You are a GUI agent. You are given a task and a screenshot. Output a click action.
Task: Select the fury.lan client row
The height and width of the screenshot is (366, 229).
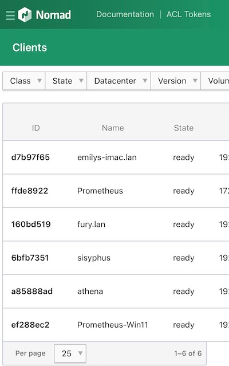[x=116, y=225]
